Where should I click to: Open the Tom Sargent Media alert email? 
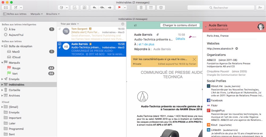92,34
